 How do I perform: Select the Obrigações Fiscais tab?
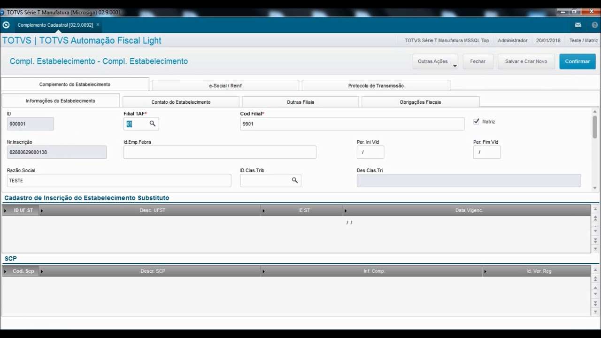pos(420,102)
